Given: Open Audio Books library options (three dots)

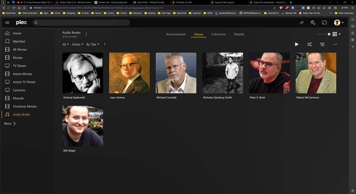Looking at the screenshot, I should (x=86, y=34).
